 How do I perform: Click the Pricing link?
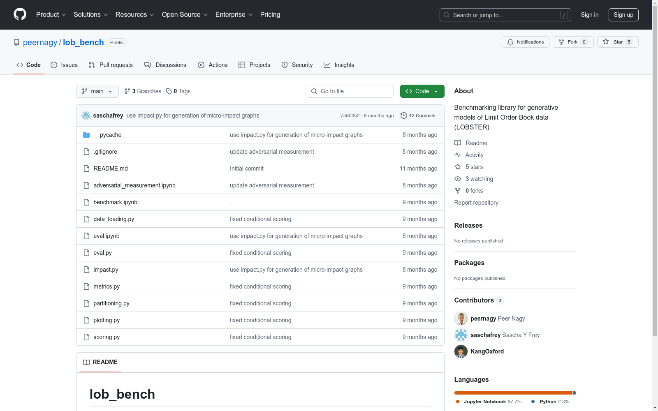coord(270,14)
